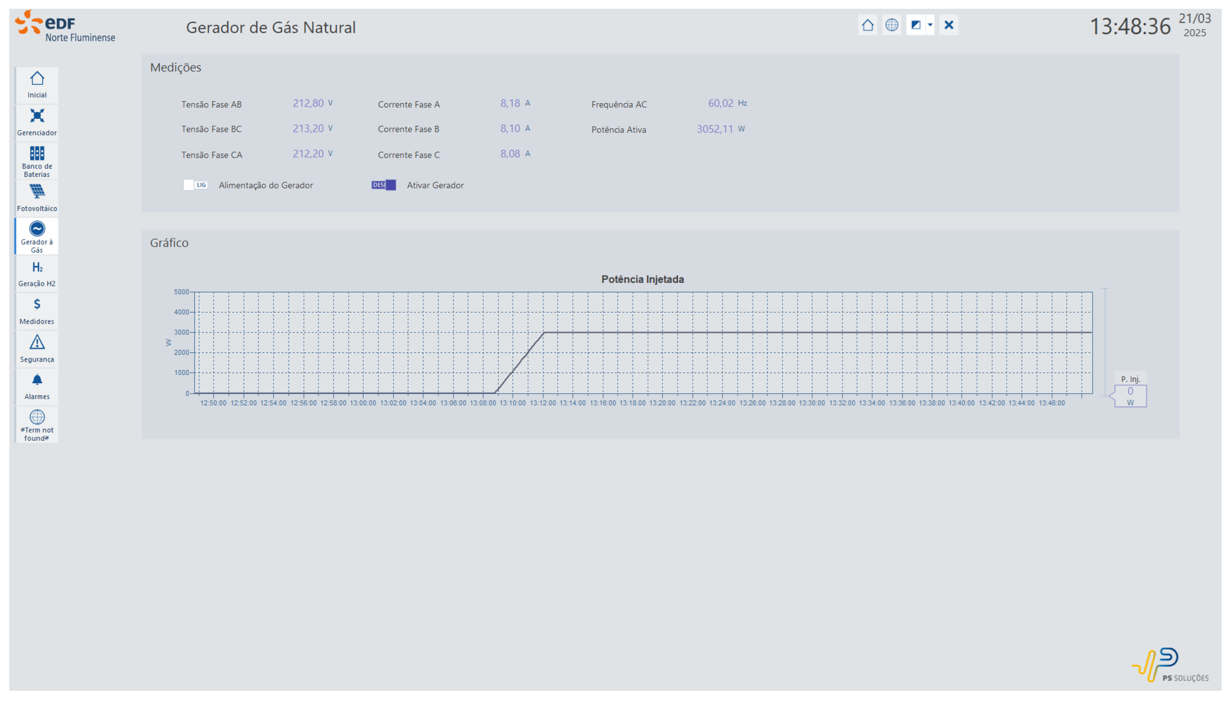Viewport: 1231px width, 701px height.
Task: Click the top toolbar home icon
Action: pyautogui.click(x=867, y=25)
